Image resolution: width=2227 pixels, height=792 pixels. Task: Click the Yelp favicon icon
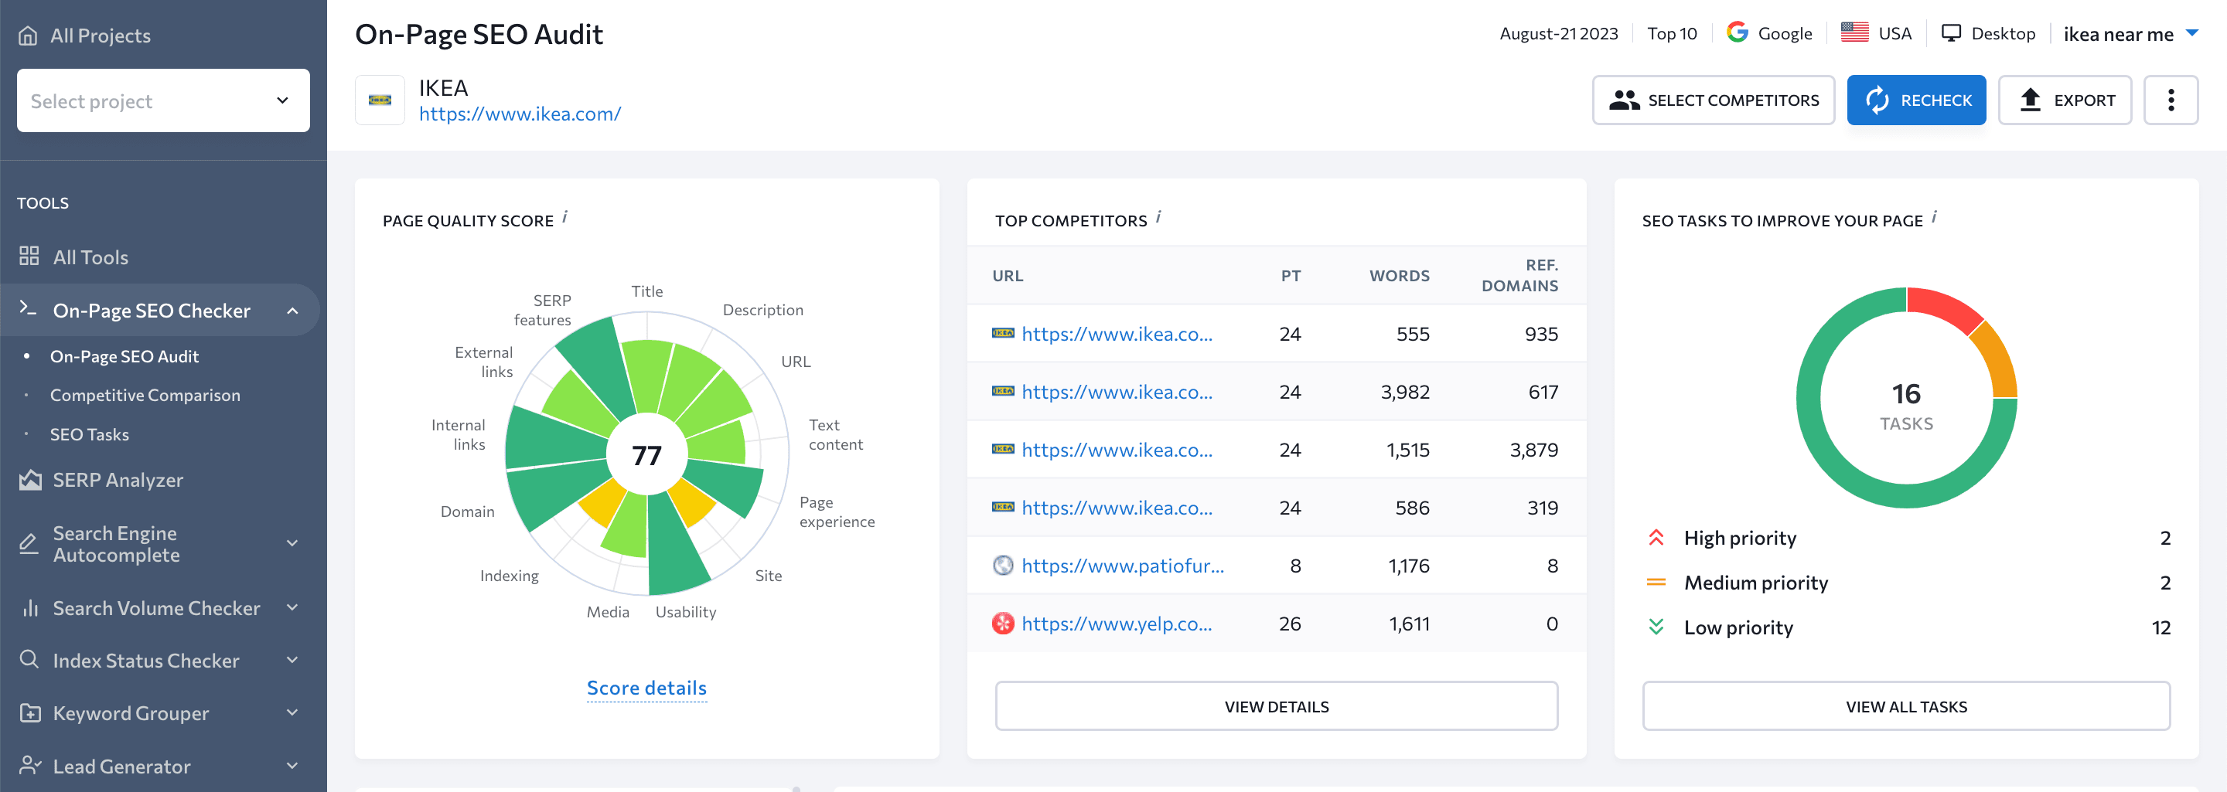pos(1003,623)
